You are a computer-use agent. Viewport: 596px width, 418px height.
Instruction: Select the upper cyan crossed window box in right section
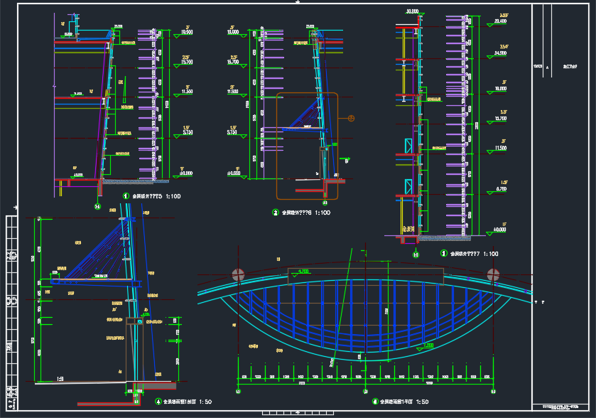point(408,146)
